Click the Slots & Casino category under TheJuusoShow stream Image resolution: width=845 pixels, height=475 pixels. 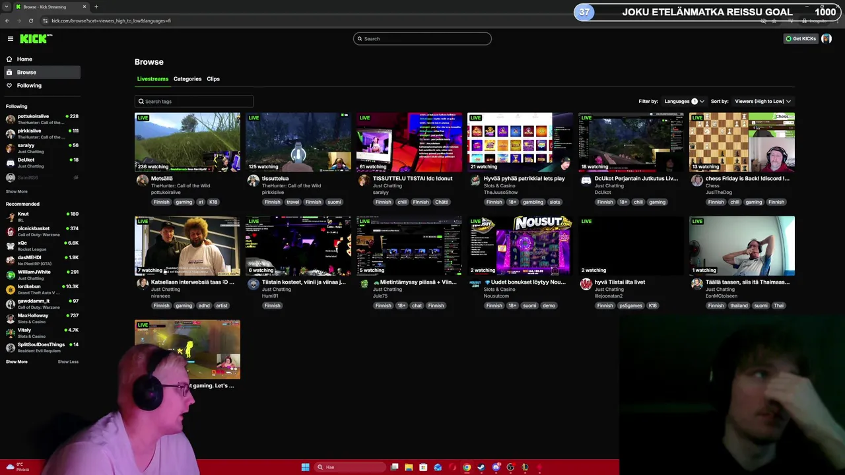(500, 185)
